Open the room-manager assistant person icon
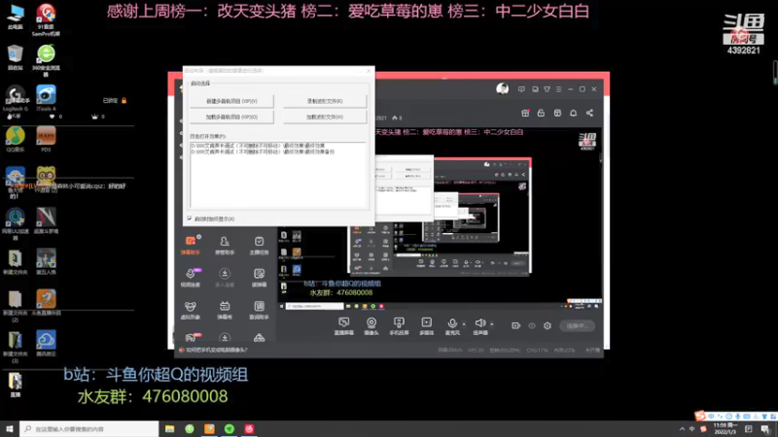The image size is (778, 437). pyautogui.click(x=225, y=245)
